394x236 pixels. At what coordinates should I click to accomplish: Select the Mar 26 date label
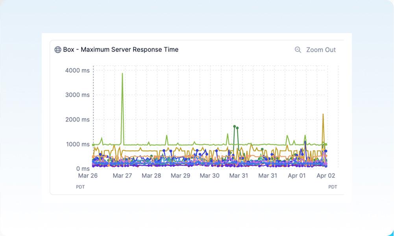point(88,175)
